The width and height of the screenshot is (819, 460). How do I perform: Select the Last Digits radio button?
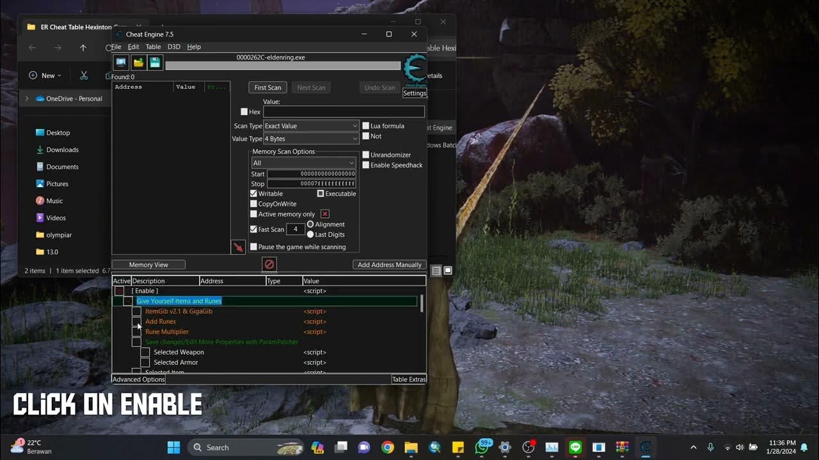click(310, 234)
